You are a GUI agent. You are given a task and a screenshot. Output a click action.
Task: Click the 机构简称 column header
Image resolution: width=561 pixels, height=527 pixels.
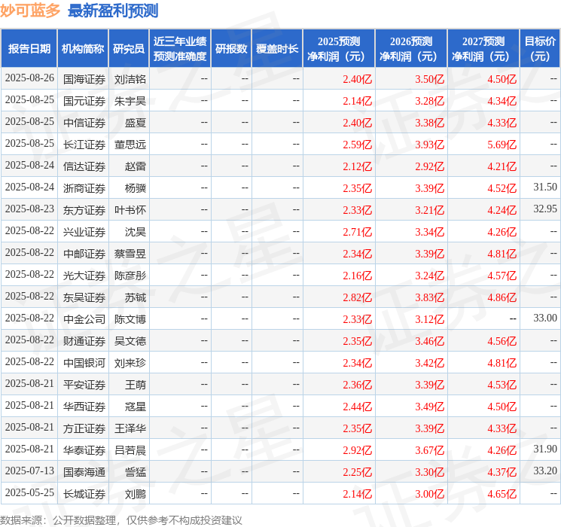click(83, 49)
